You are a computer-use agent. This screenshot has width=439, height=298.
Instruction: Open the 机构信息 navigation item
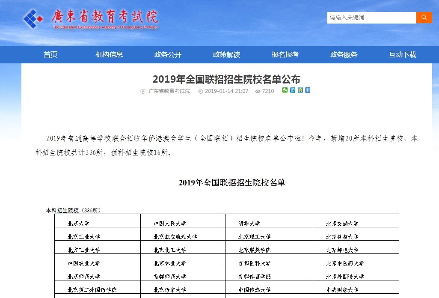click(x=109, y=55)
